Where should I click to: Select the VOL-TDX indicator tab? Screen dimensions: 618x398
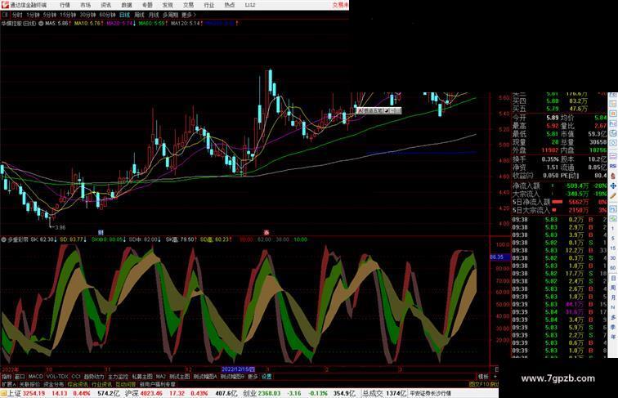(57, 377)
